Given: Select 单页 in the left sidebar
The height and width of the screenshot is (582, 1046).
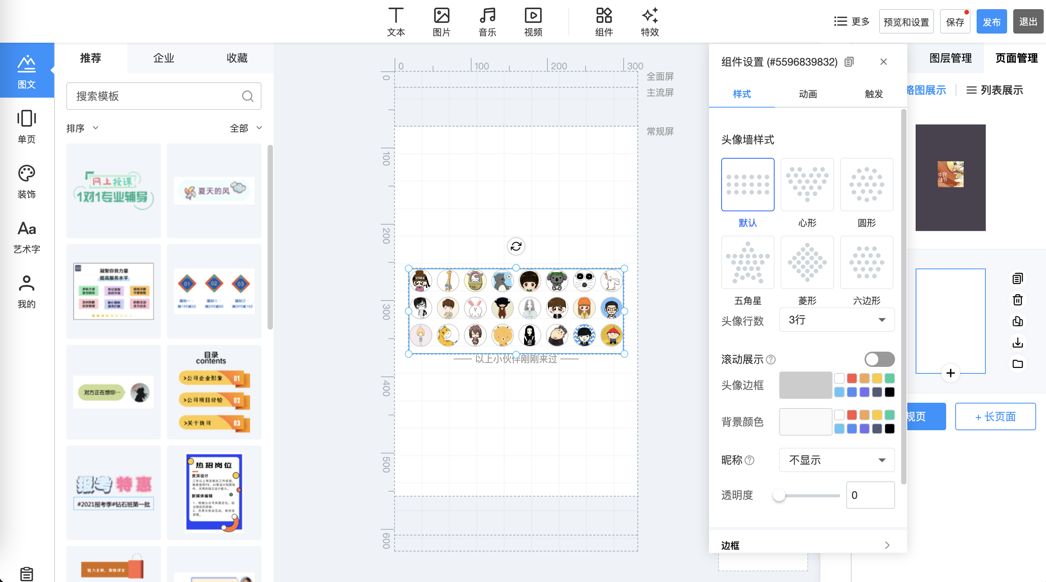Looking at the screenshot, I should coord(27,126).
